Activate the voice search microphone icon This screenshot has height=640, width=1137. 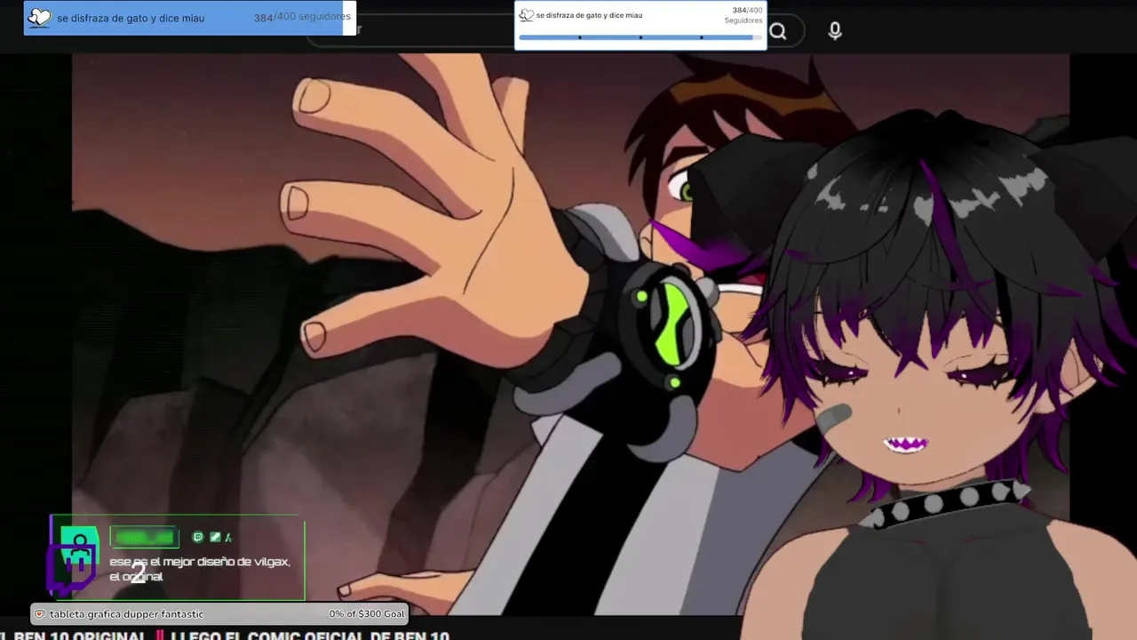[x=835, y=31]
